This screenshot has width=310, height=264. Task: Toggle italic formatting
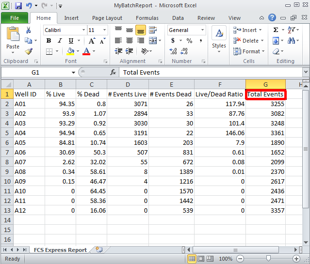pos(60,41)
